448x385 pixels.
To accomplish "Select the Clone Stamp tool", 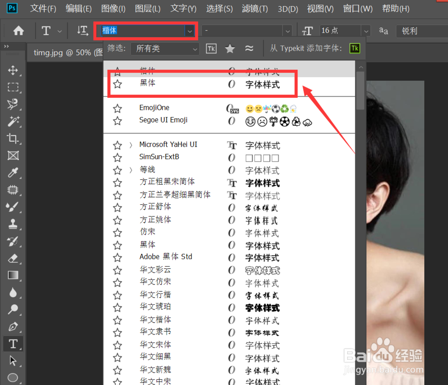I will [x=13, y=224].
